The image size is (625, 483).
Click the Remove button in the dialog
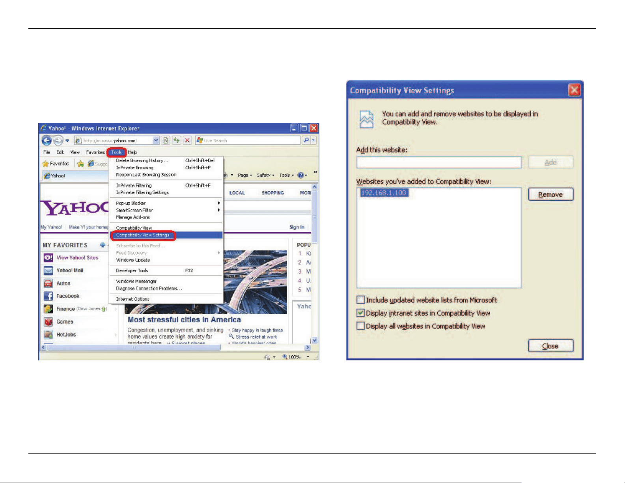tap(550, 194)
